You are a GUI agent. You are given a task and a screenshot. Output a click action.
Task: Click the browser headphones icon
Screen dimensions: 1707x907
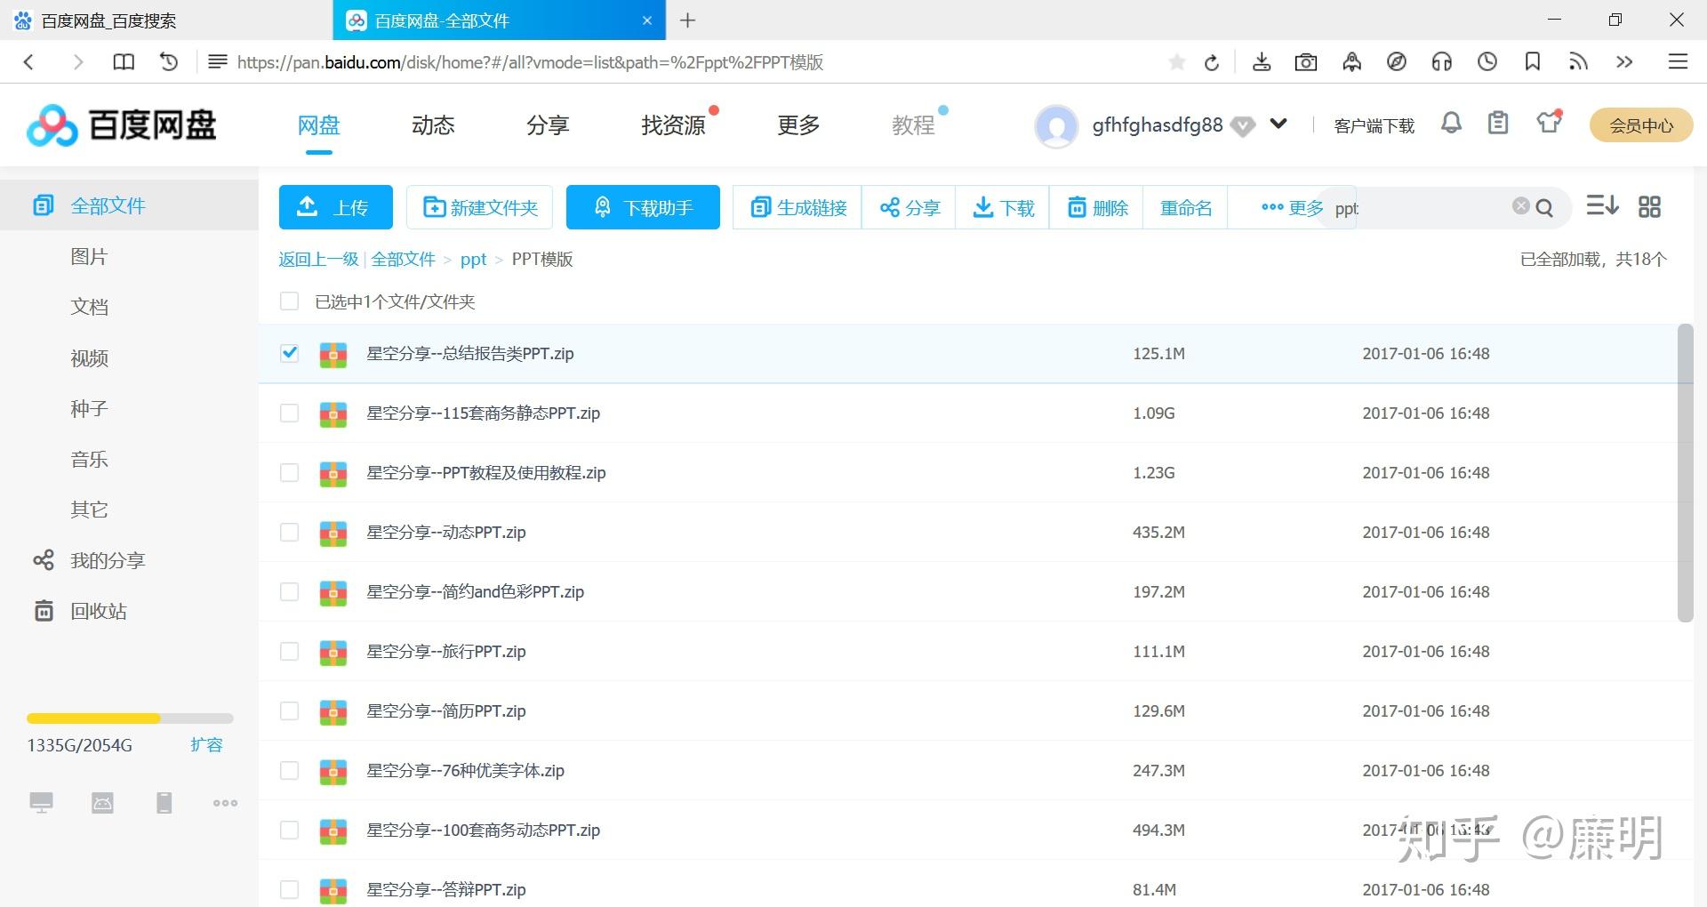(1442, 61)
